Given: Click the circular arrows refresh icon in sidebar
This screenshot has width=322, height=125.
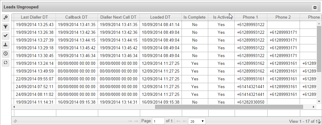Looking at the screenshot, I should (5, 62).
